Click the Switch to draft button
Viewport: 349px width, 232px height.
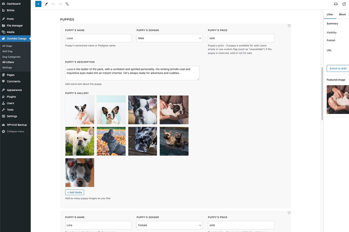[x=338, y=68]
